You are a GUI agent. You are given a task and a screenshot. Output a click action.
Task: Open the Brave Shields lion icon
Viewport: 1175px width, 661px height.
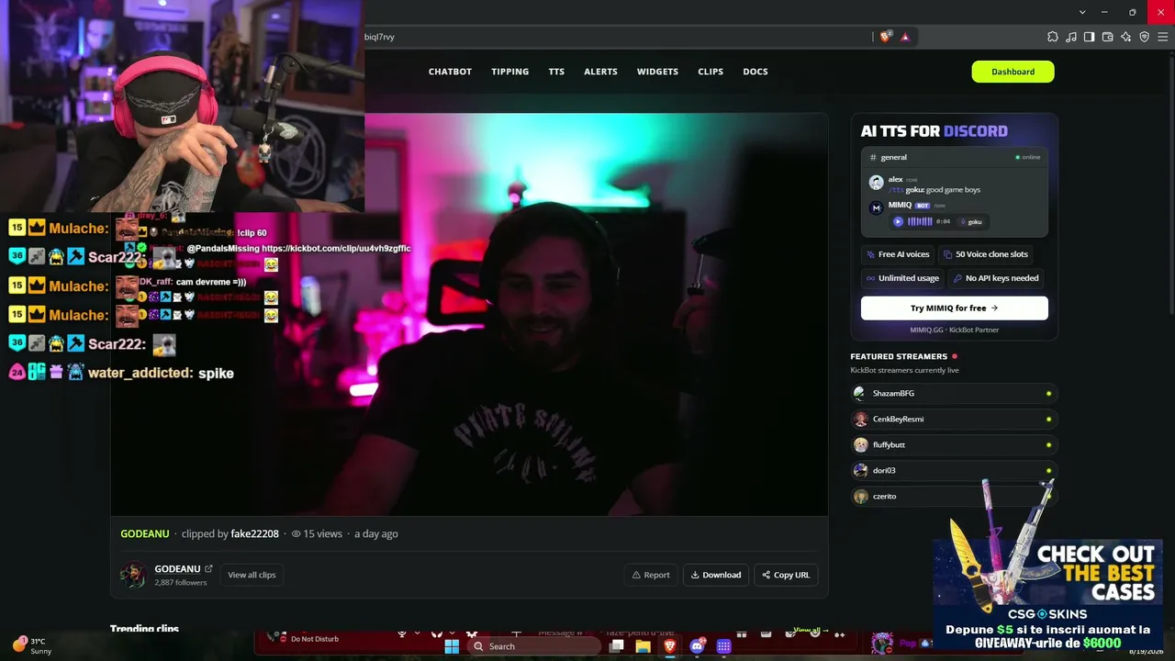[x=885, y=37]
